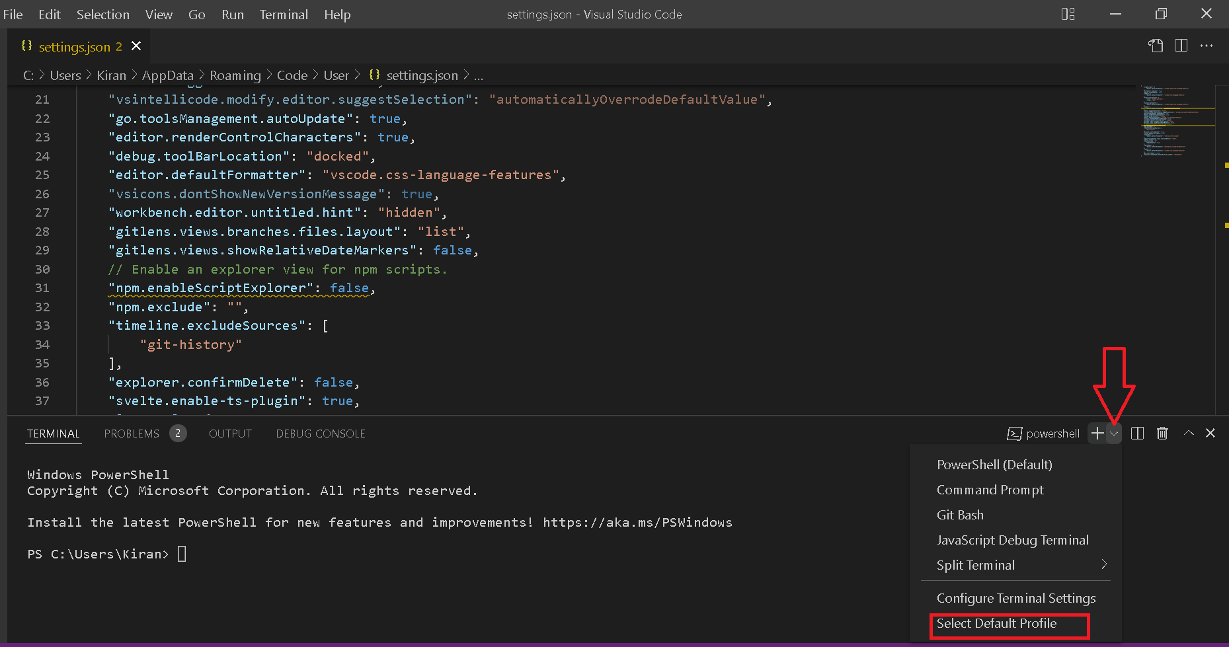Open the Terminal menu
1229x647 pixels.
tap(284, 15)
